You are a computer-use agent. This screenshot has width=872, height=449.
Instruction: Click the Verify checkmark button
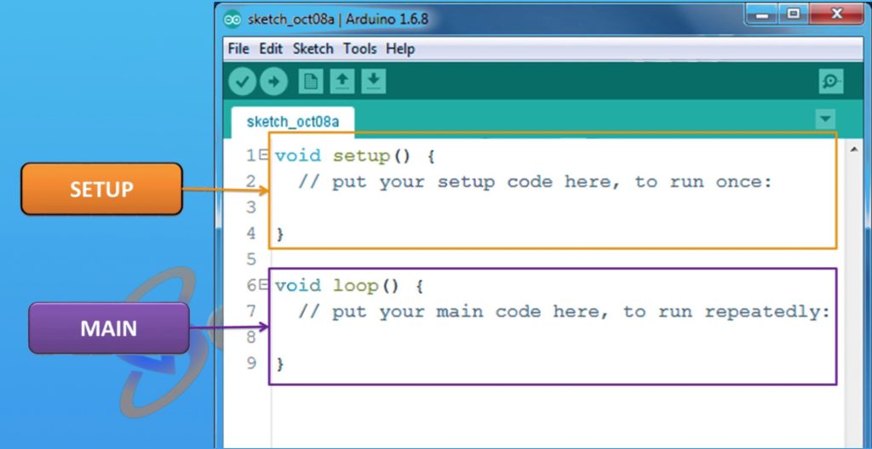(242, 82)
